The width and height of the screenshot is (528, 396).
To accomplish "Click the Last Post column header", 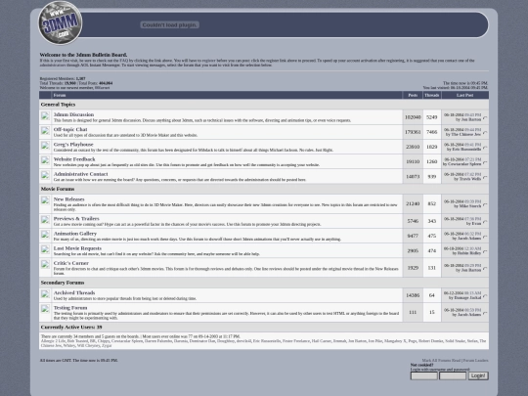I will pos(465,95).
